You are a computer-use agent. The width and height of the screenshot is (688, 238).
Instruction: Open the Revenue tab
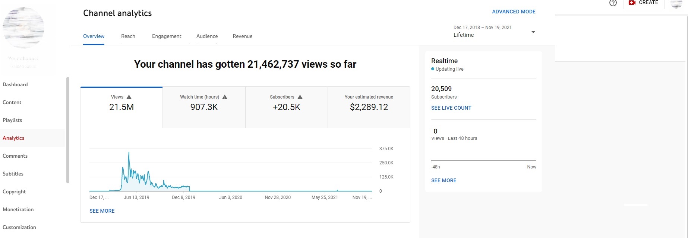[x=243, y=36]
